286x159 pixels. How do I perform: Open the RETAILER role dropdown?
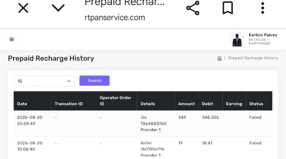259,40
